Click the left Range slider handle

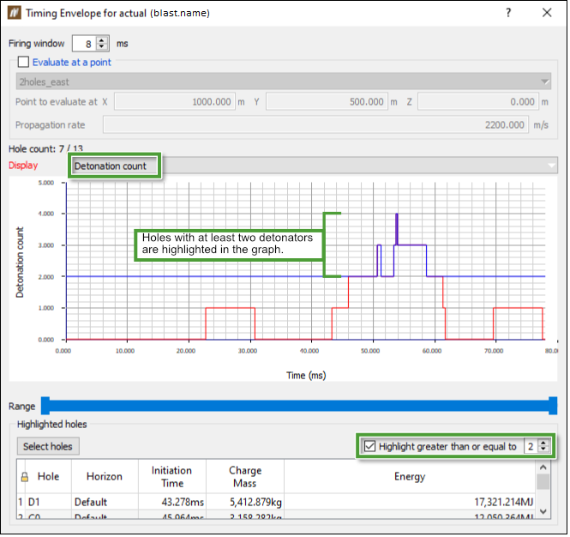45,406
